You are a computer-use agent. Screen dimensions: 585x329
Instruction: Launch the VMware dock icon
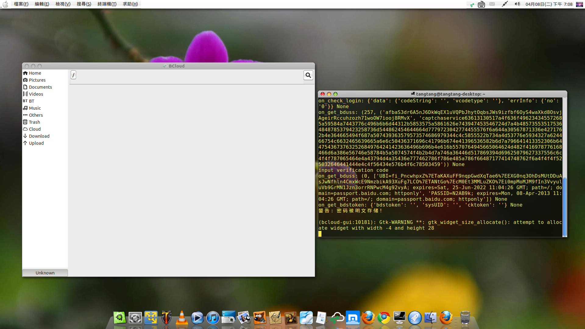coord(151,318)
